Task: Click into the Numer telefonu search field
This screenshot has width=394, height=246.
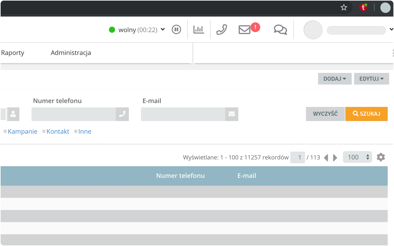Action: click(x=74, y=114)
